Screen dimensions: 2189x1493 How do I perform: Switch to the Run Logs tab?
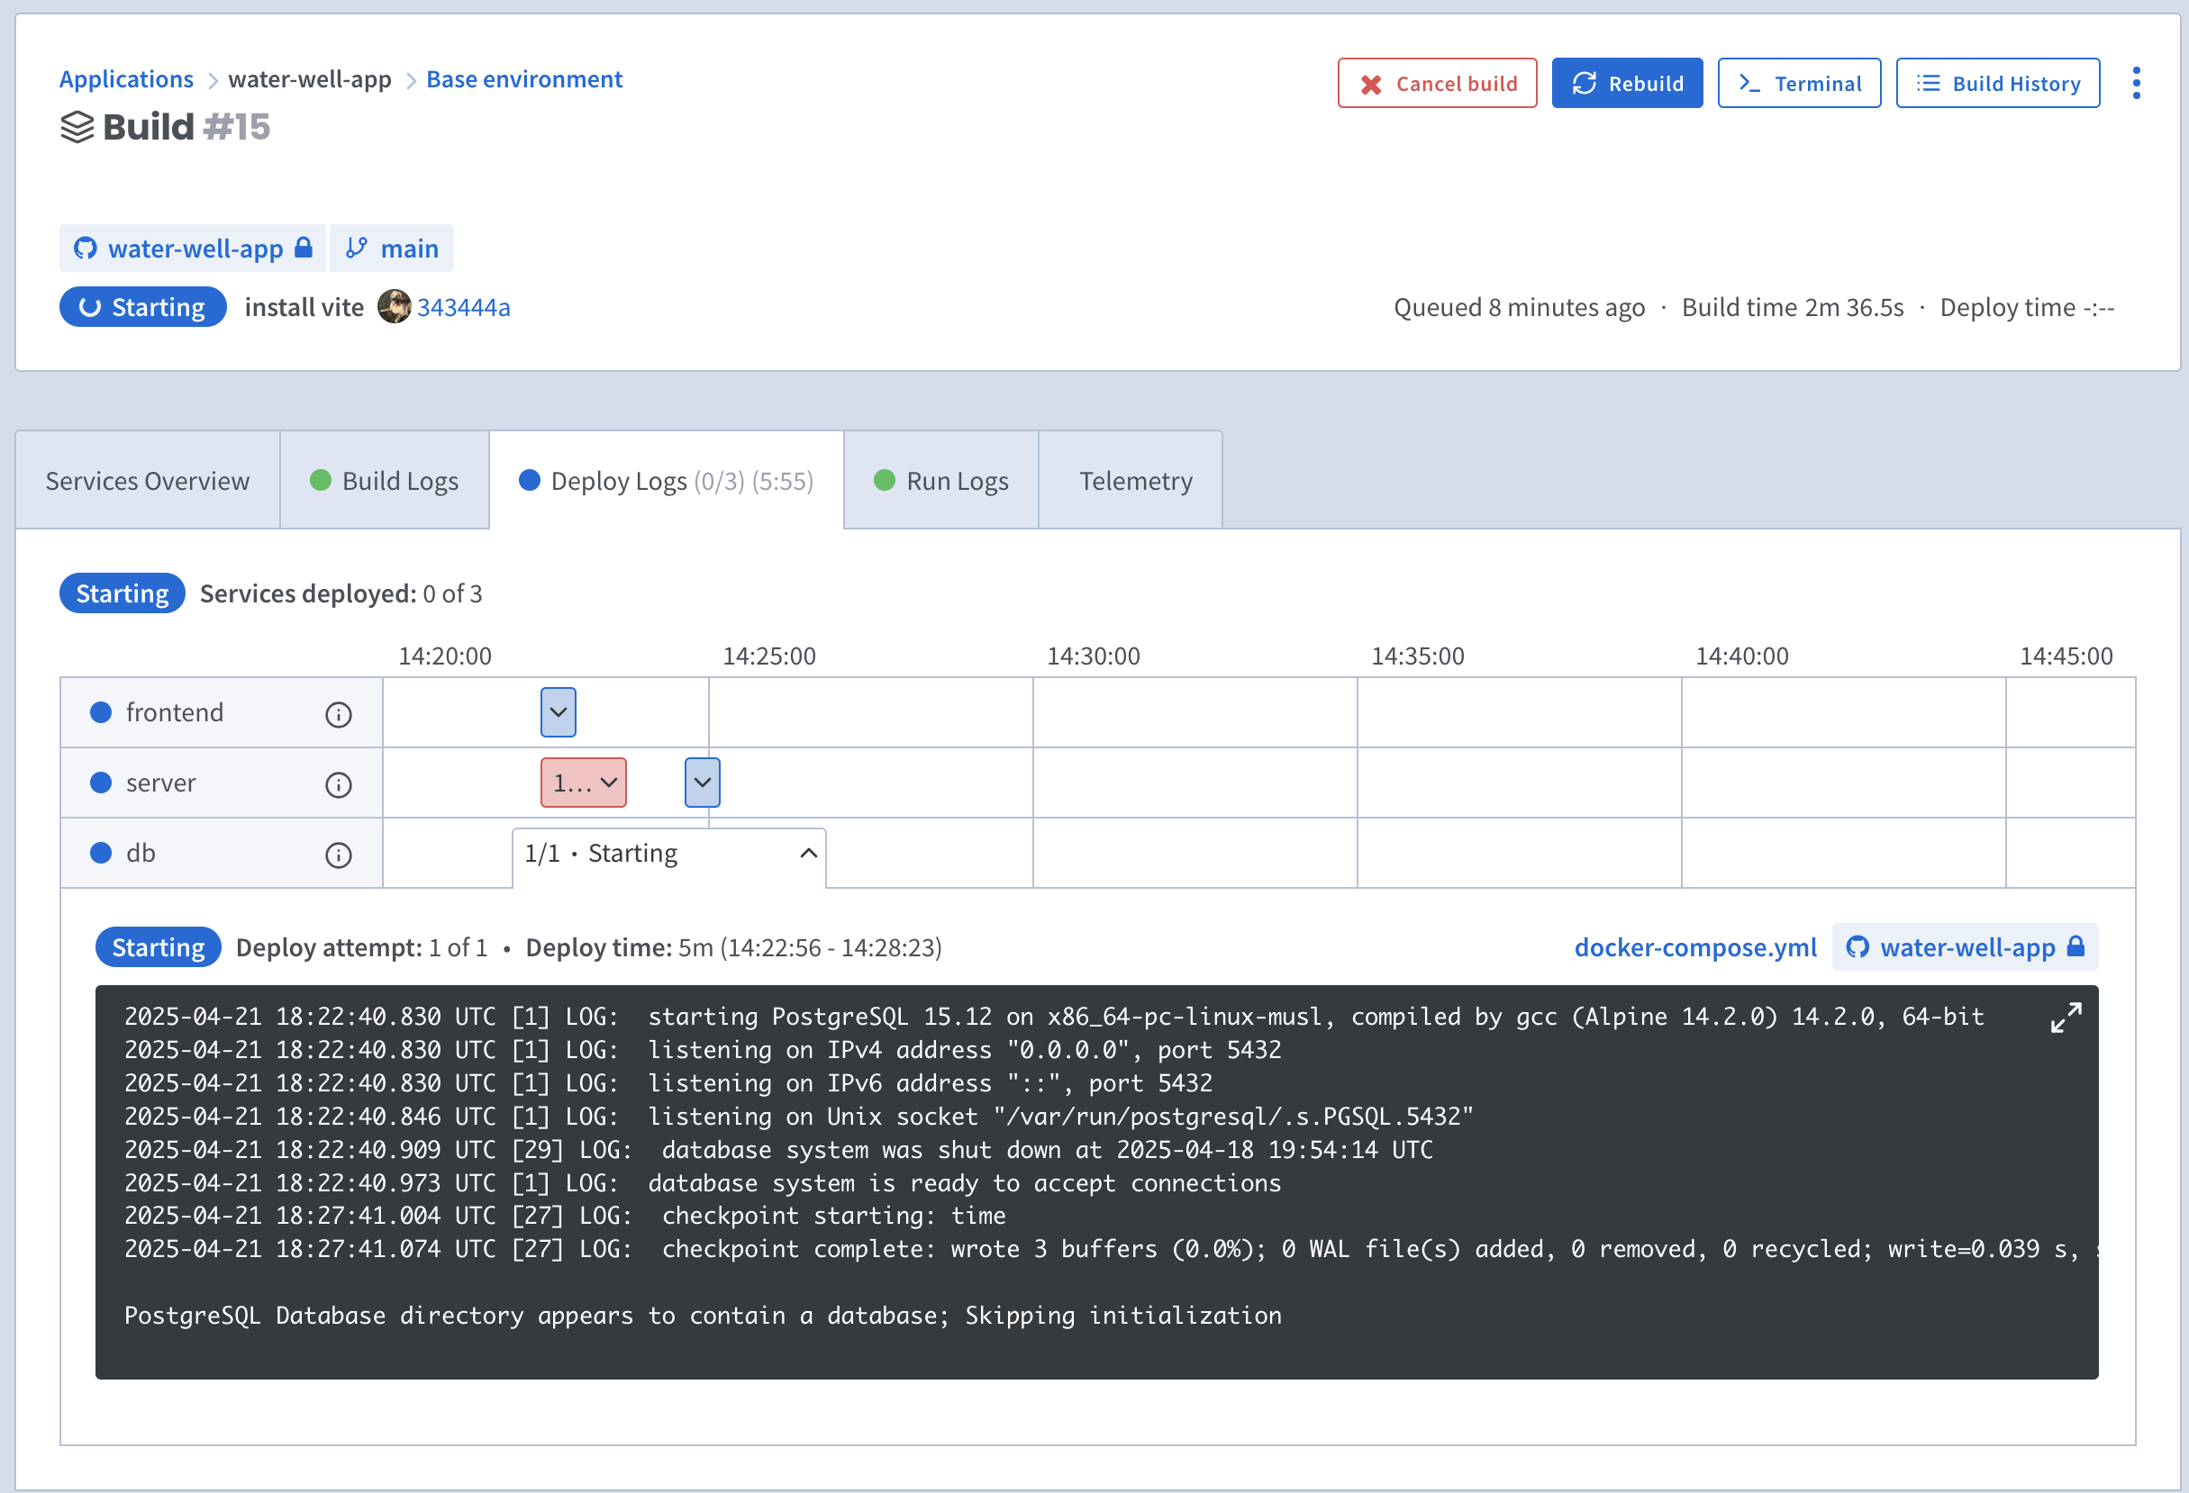tap(941, 481)
